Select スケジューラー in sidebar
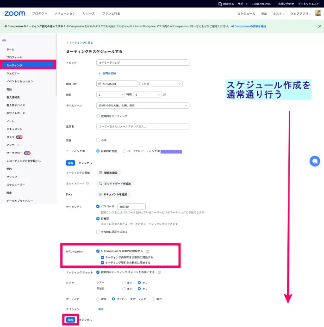Viewport: 324px width, 327px height. click(16, 185)
